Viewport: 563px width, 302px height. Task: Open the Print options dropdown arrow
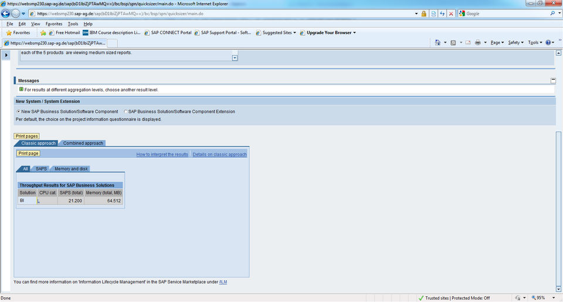pos(485,43)
